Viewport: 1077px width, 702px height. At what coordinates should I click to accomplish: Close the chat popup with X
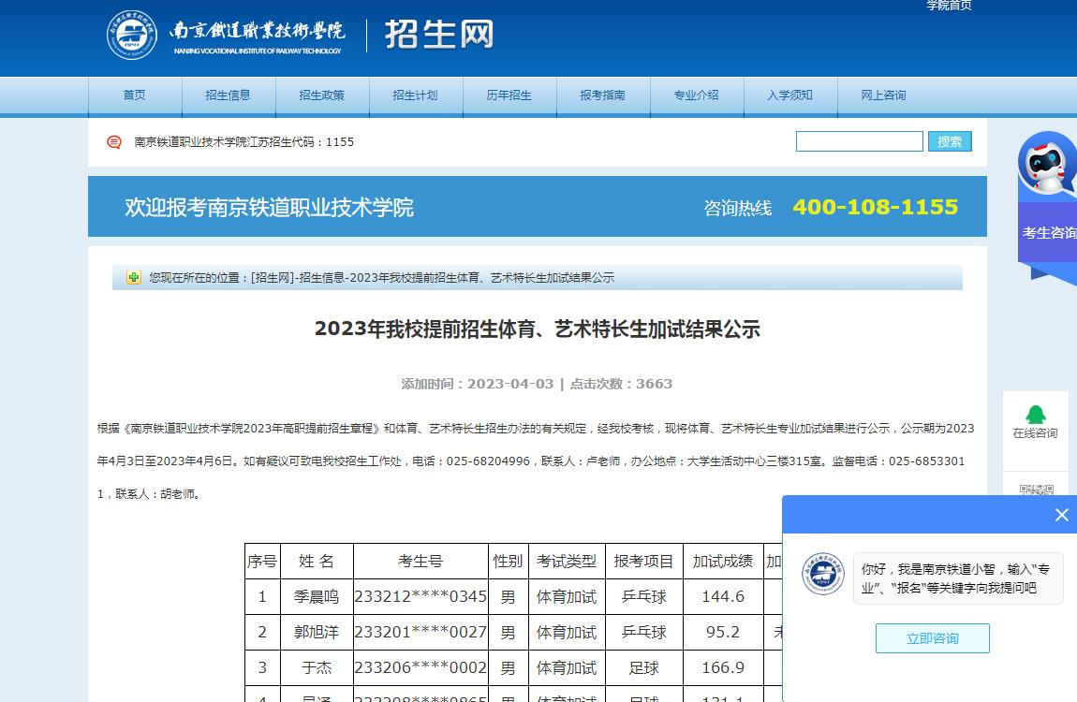[x=1061, y=515]
